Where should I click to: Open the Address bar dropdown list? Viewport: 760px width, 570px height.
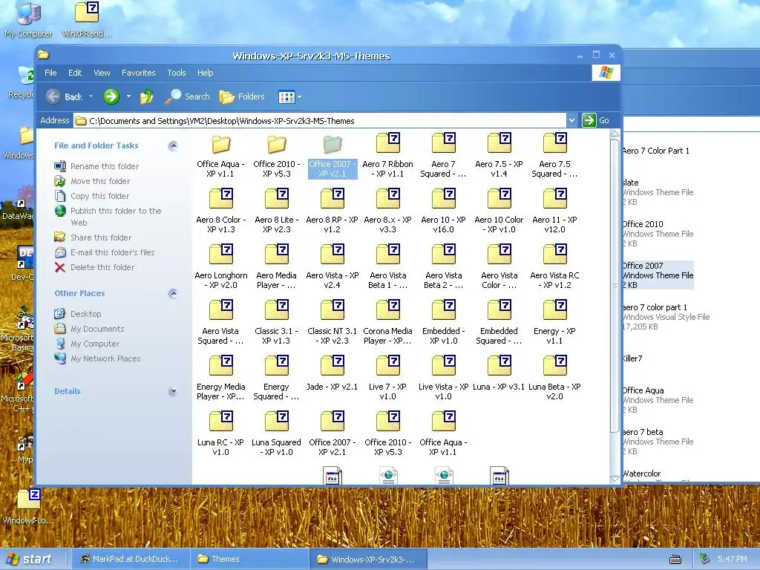(x=572, y=120)
